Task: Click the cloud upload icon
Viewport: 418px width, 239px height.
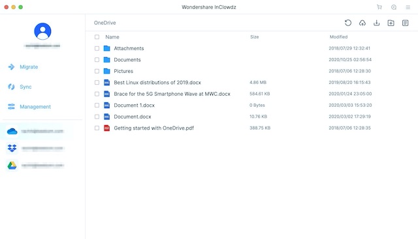Action: coord(362,23)
